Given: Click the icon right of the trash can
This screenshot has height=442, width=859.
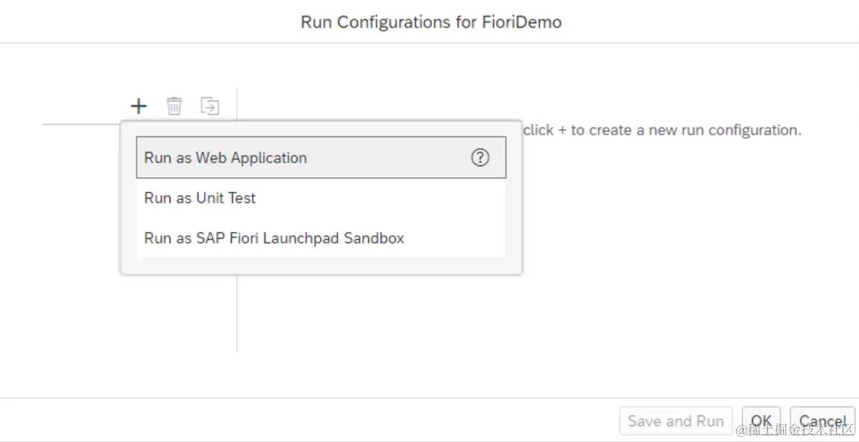Looking at the screenshot, I should click(210, 106).
